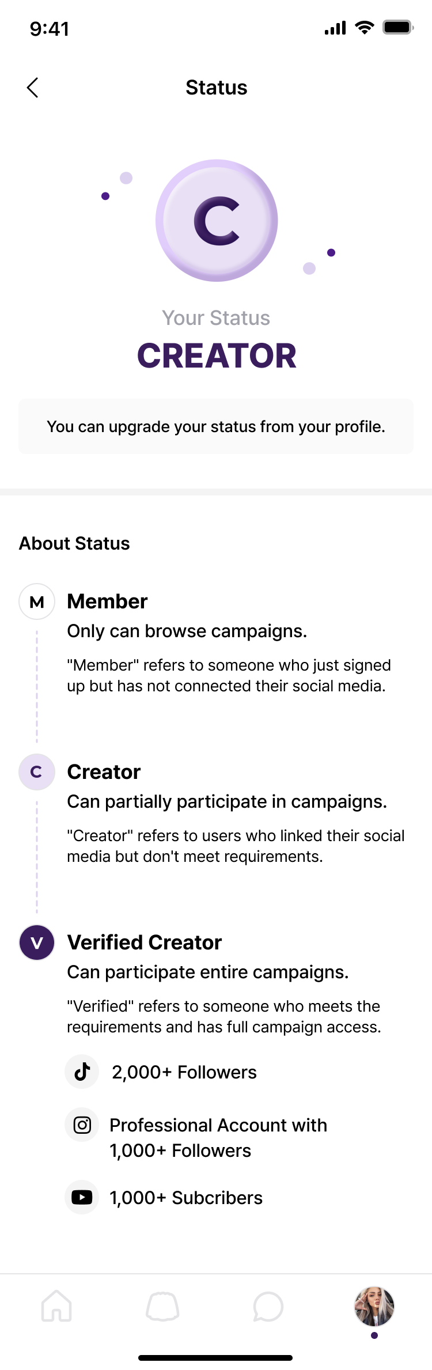Open the campaigns tab in bottom bar

[x=162, y=1305]
